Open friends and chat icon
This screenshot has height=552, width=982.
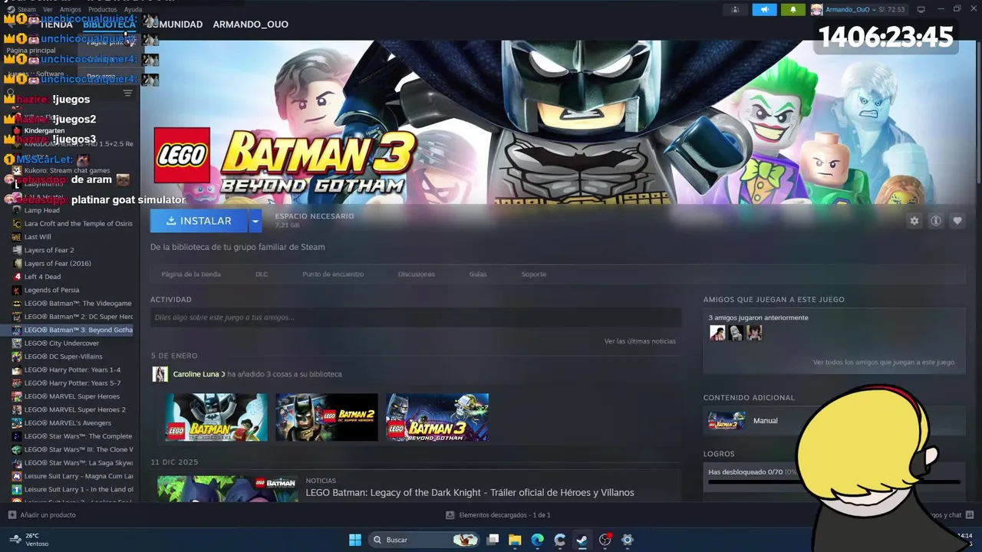(x=970, y=515)
